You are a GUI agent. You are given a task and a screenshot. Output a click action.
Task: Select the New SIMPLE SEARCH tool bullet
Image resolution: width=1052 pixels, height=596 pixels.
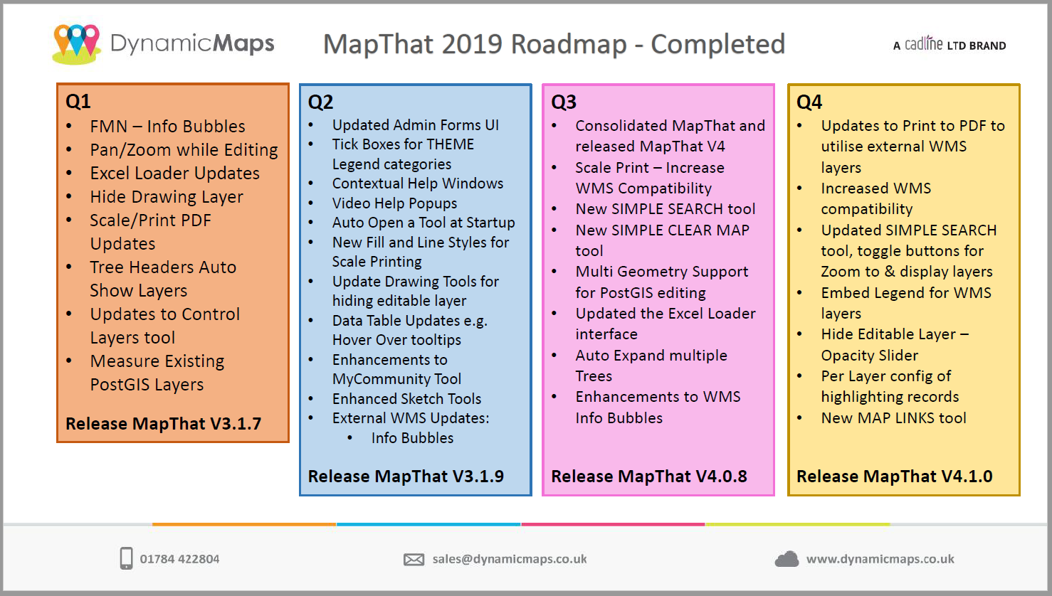point(666,208)
